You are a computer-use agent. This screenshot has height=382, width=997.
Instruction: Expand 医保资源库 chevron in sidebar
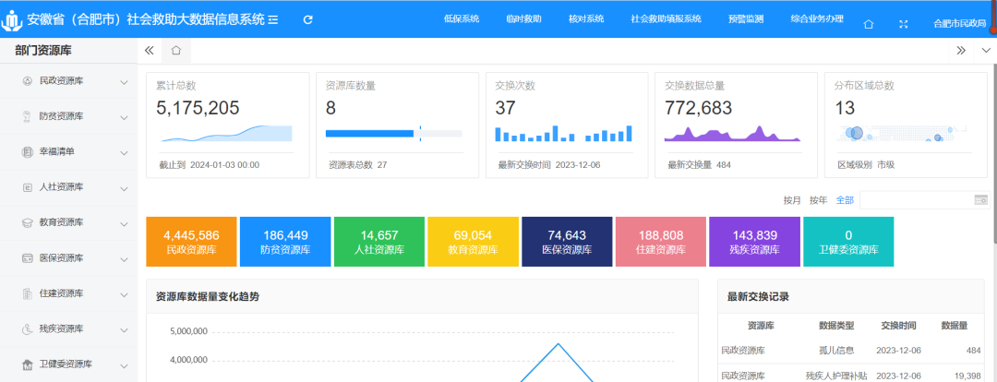(124, 259)
